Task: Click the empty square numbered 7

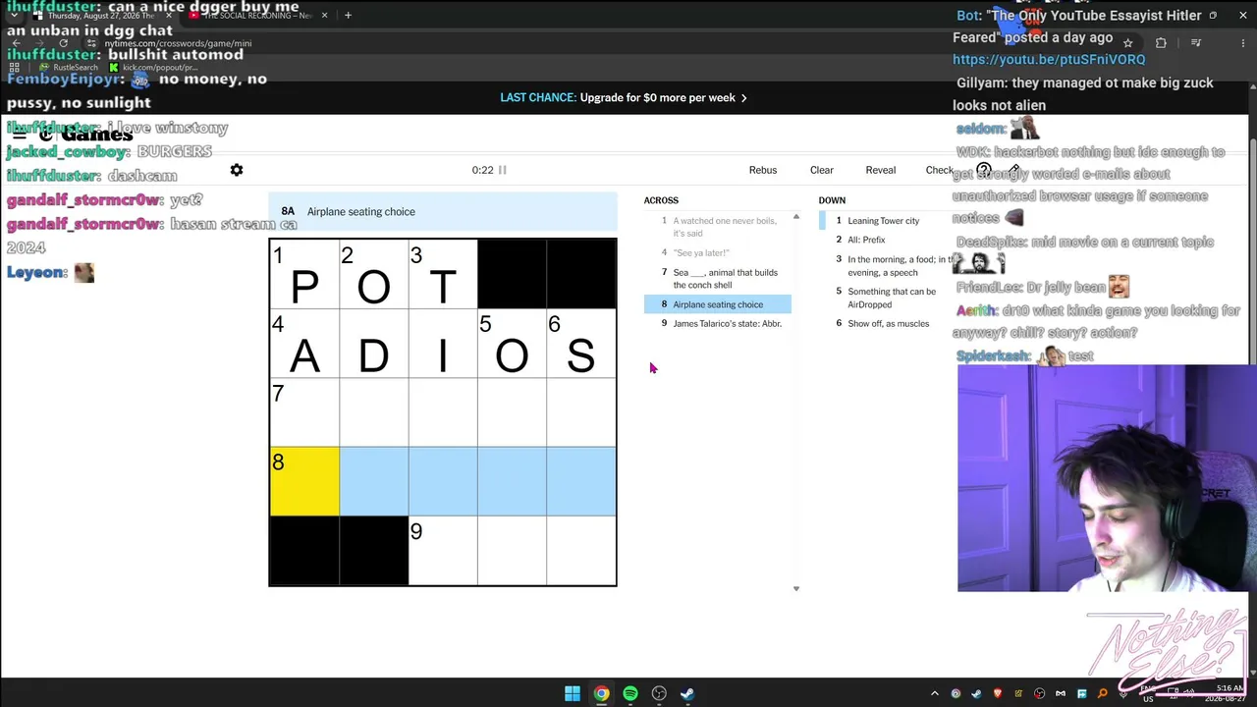Action: coord(304,412)
